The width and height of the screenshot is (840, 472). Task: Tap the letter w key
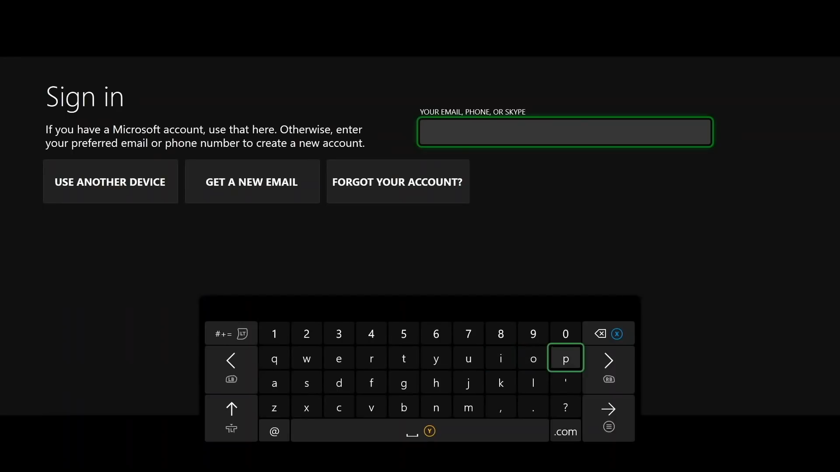[307, 358]
